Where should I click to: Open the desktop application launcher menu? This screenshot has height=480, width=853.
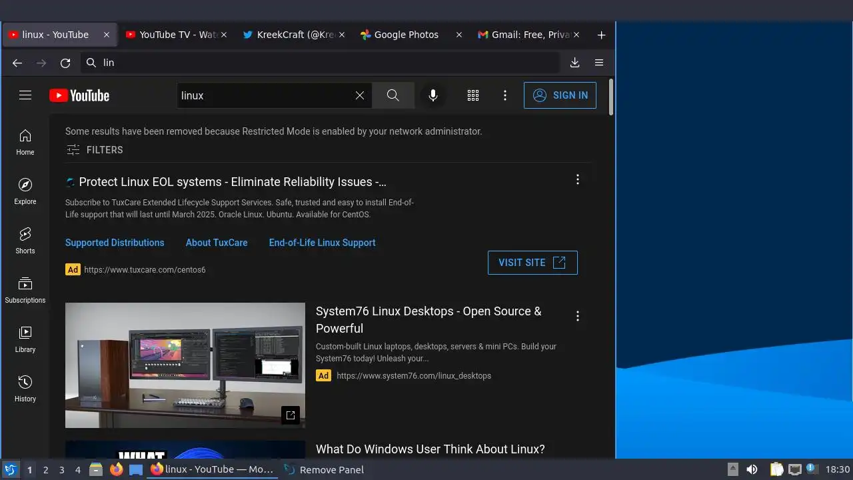coord(10,469)
